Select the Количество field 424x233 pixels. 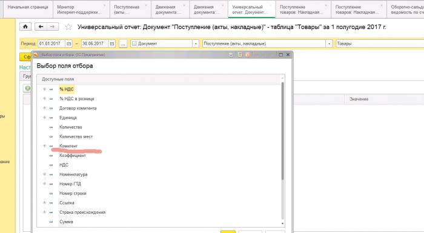tap(71, 127)
